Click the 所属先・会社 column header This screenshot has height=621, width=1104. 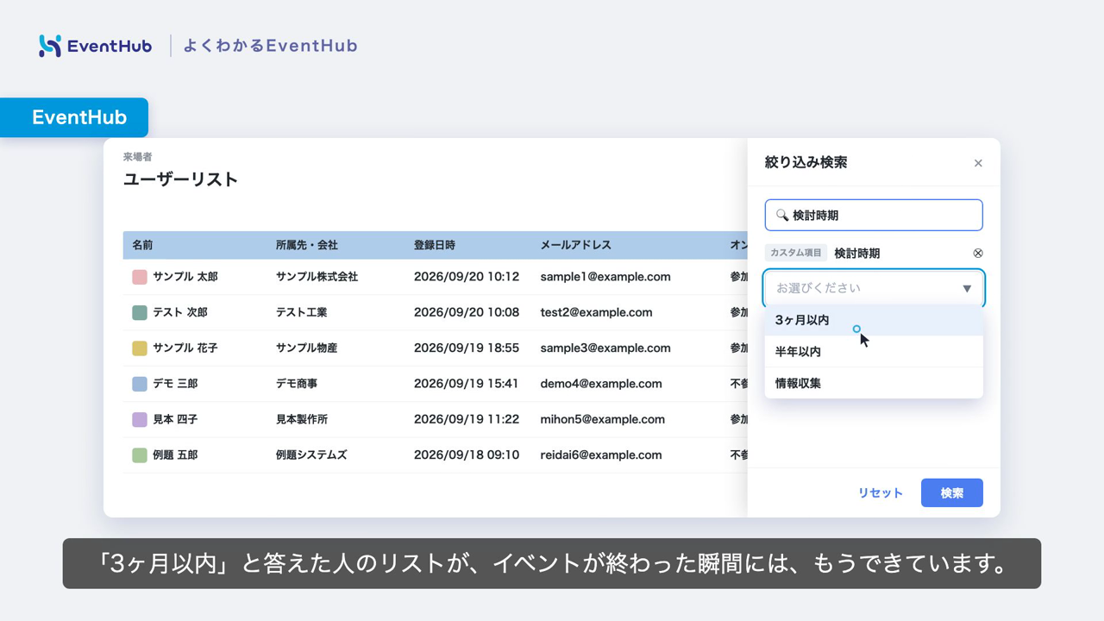(307, 245)
